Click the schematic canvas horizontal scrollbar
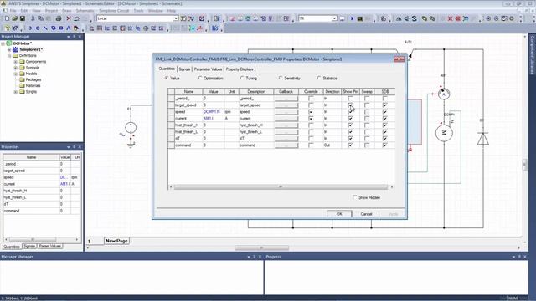 pyautogui.click(x=261, y=247)
